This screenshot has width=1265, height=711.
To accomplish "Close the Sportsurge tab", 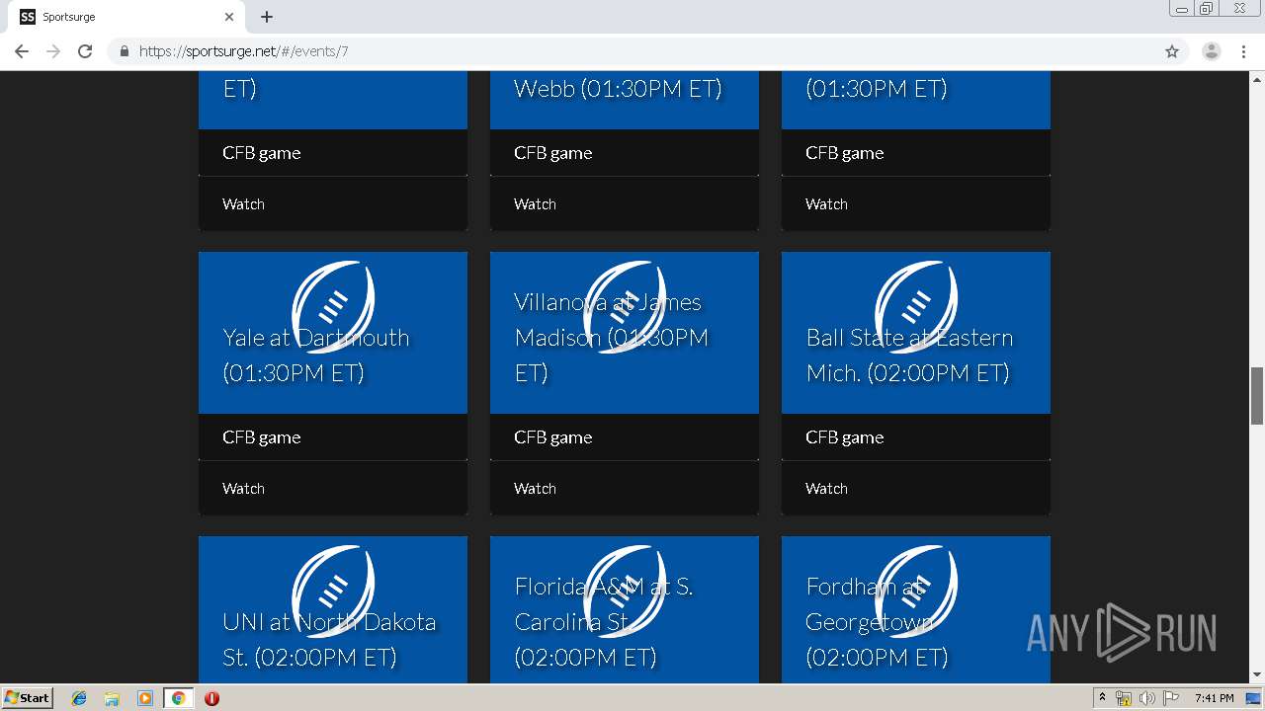I will coord(229,17).
